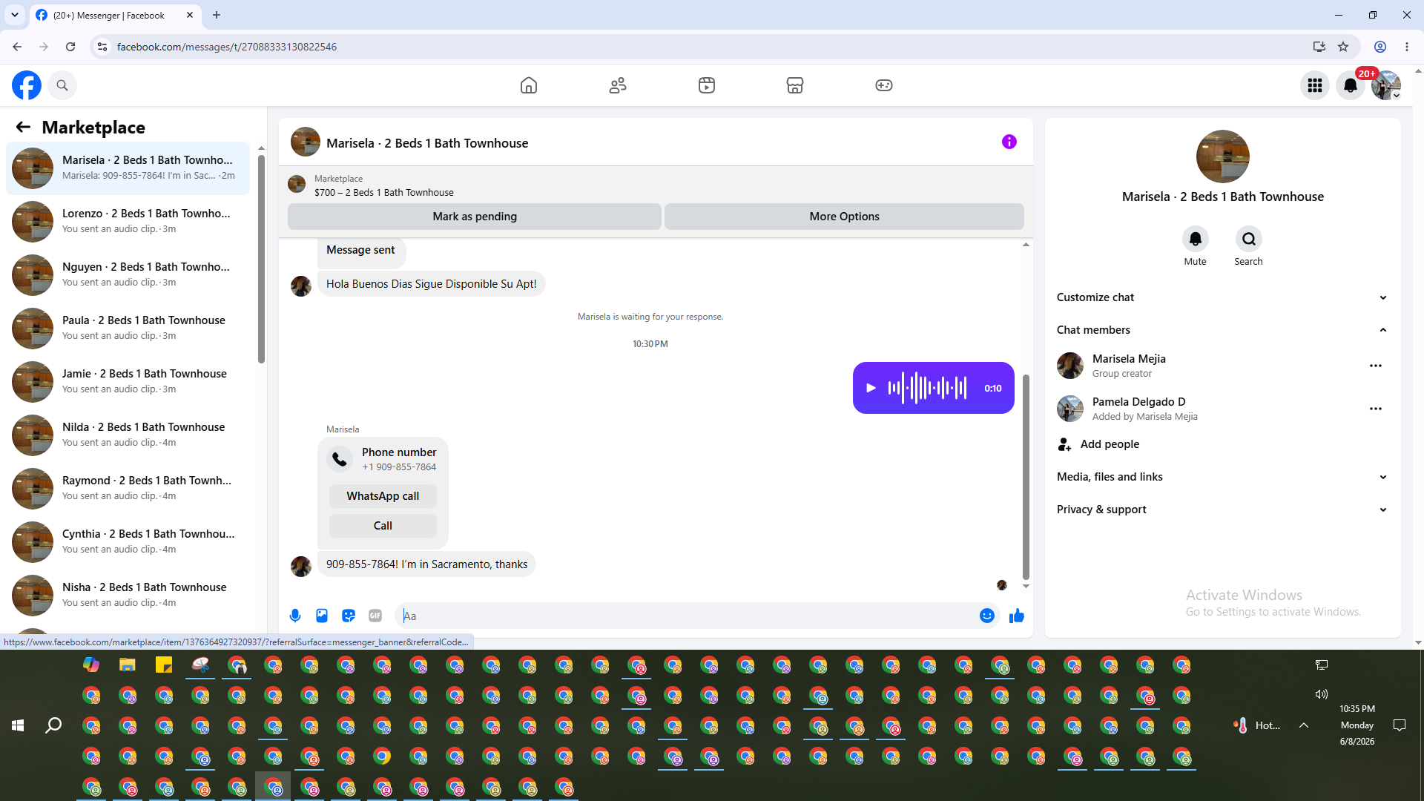Open Nisha's 2 Beds 1 Bath Townhouse chat
The height and width of the screenshot is (801, 1424).
pos(128,595)
